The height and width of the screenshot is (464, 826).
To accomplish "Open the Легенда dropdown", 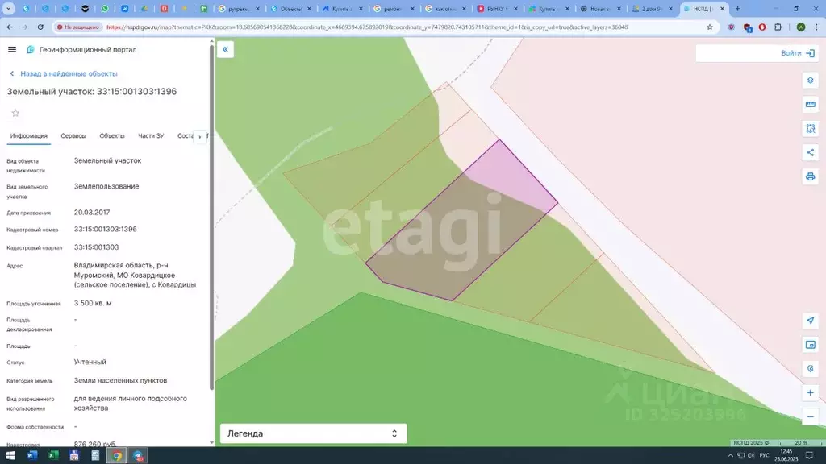I will click(x=313, y=433).
